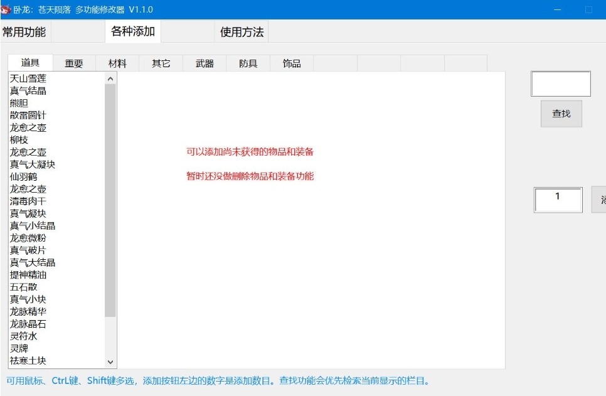Select the 道具 category tab

pyautogui.click(x=30, y=63)
